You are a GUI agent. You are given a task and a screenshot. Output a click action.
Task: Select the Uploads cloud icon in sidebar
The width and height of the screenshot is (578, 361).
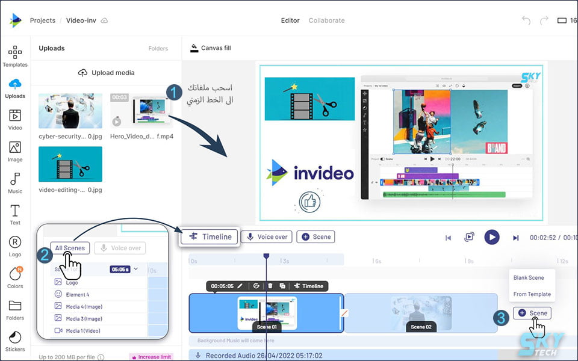[x=14, y=84]
